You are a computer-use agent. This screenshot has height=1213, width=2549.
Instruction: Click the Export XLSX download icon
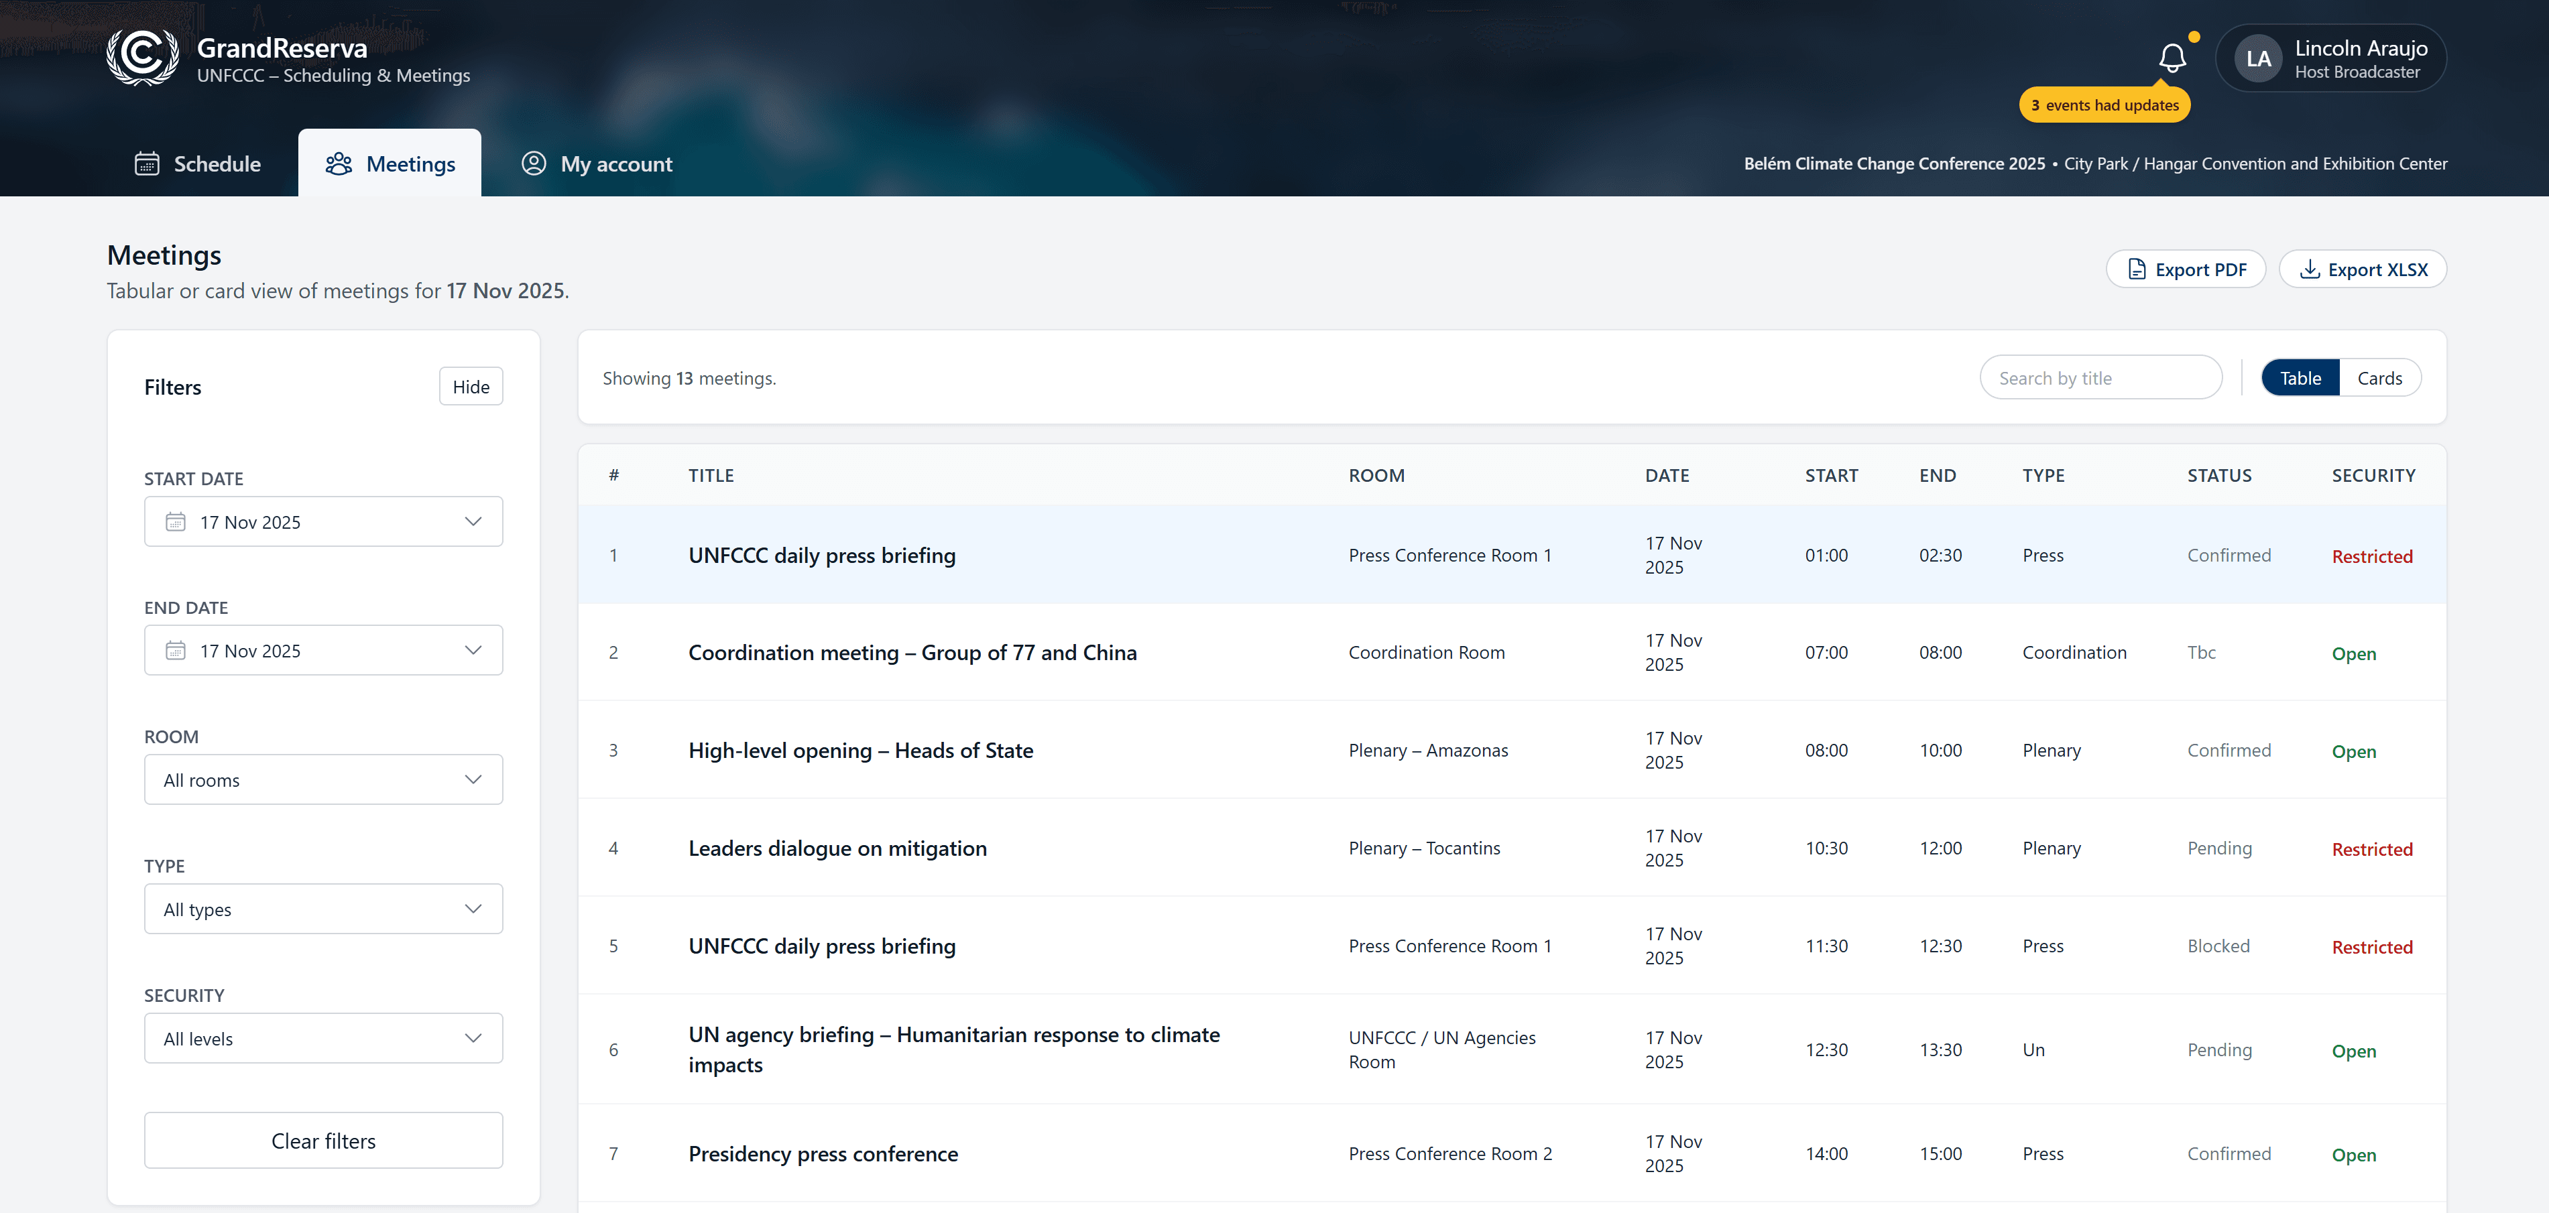click(x=2310, y=269)
